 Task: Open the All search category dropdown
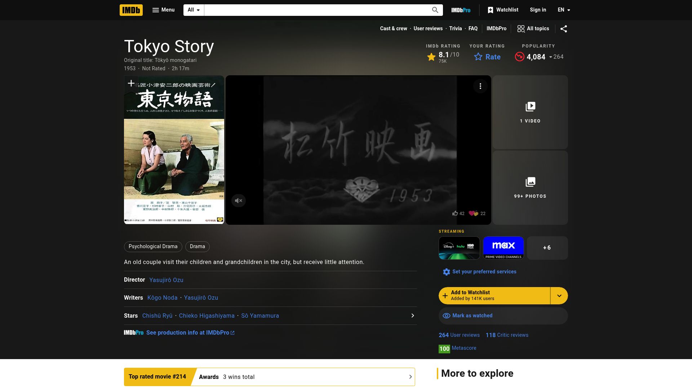[194, 10]
